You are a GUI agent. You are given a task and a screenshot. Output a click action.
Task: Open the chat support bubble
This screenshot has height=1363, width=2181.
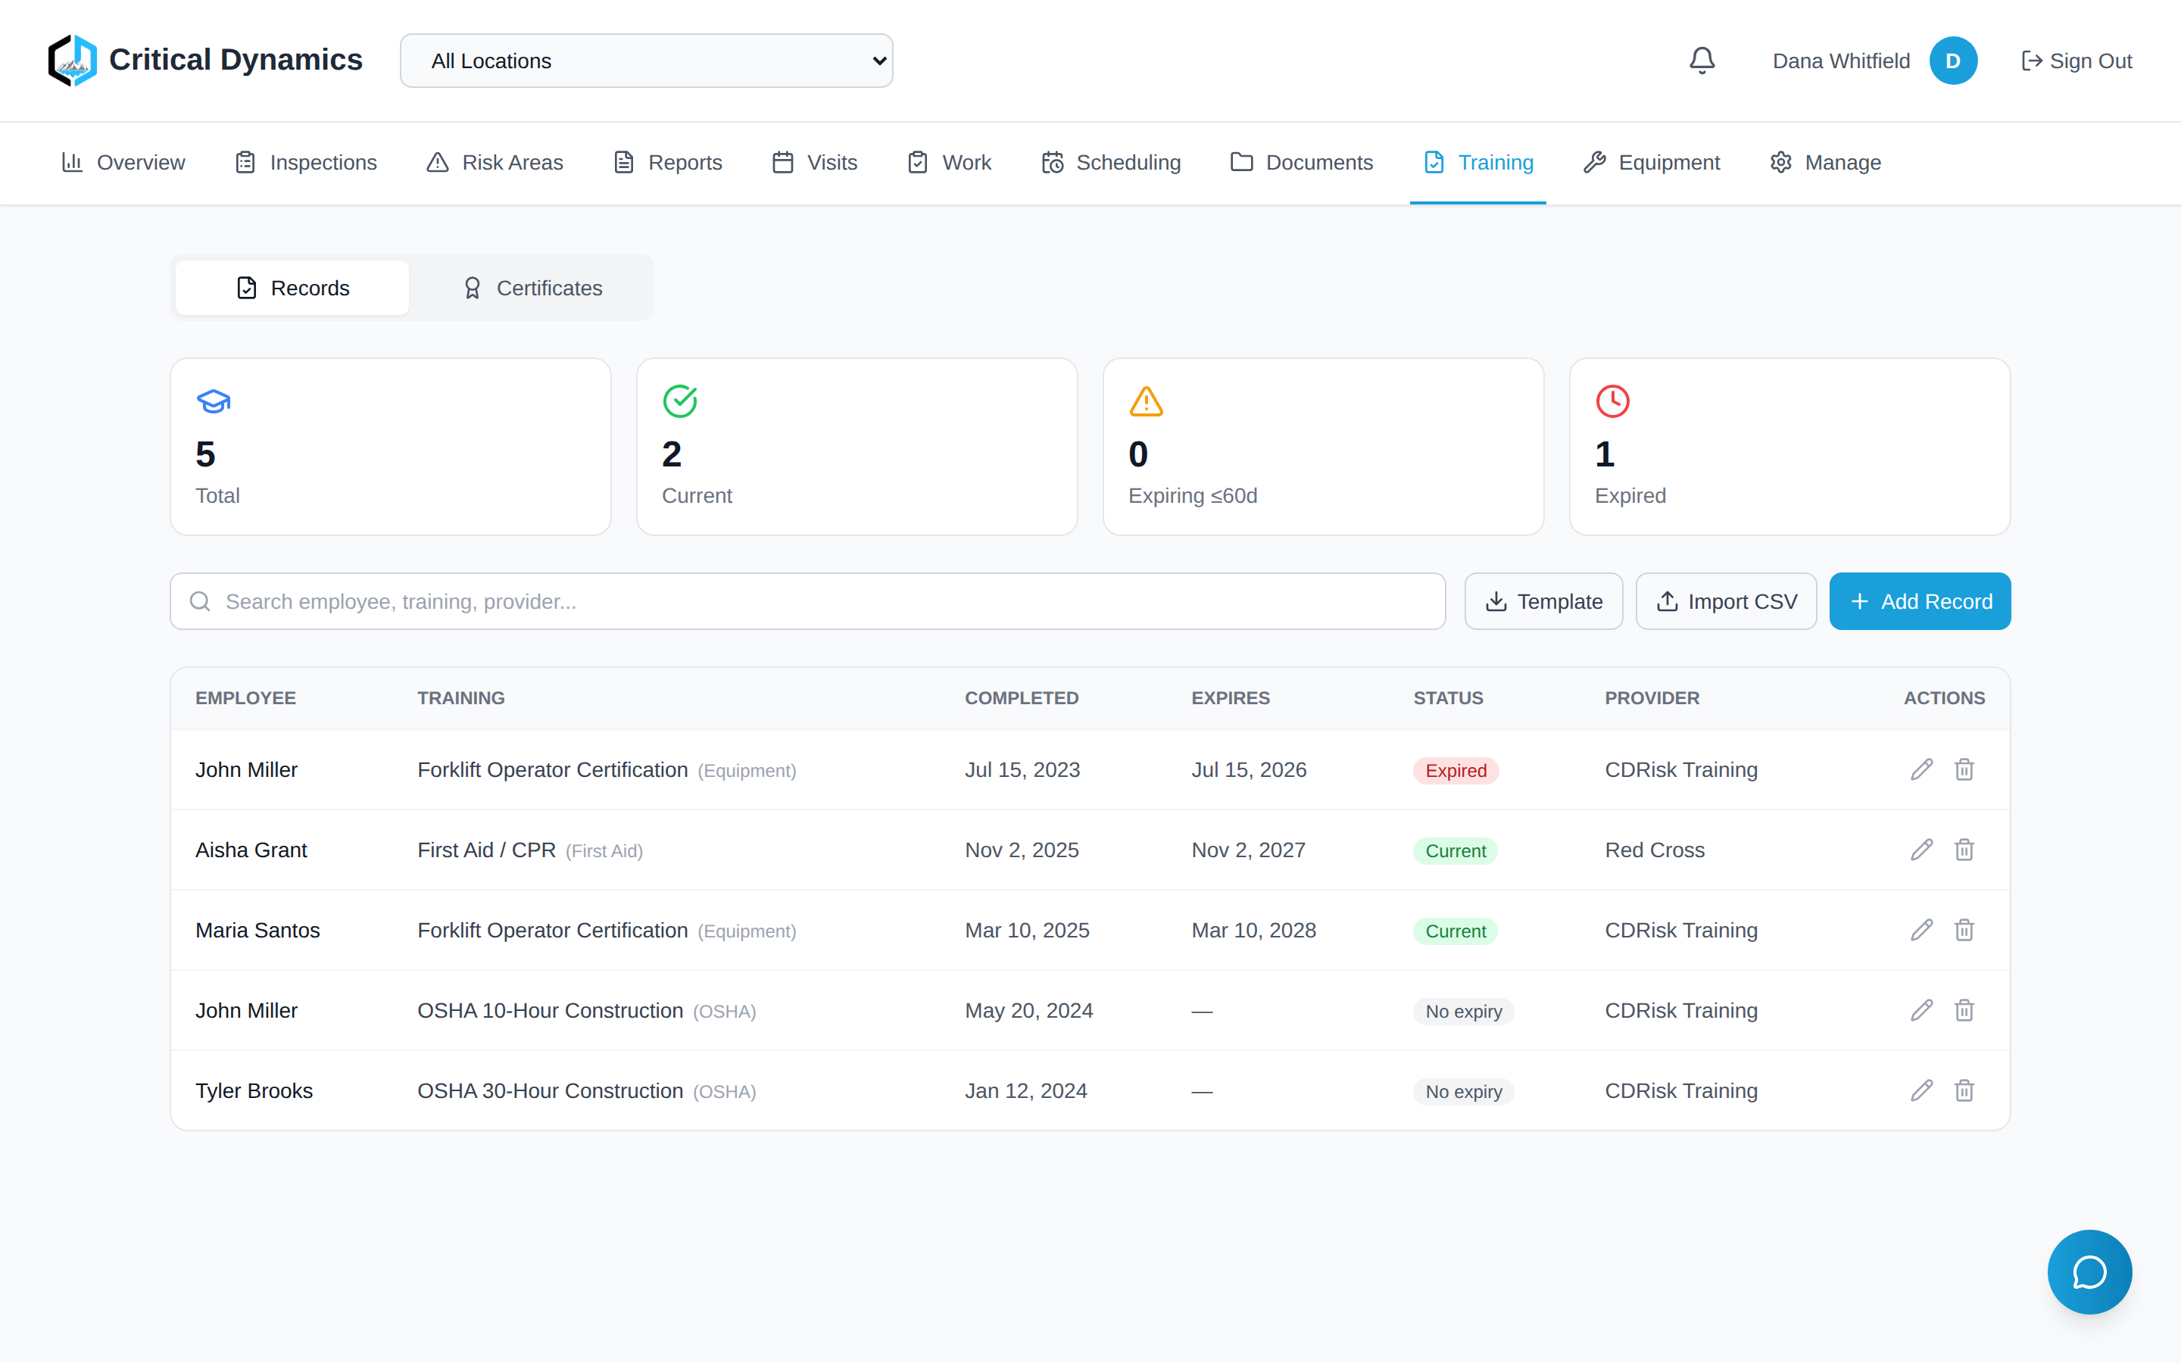click(x=2089, y=1271)
